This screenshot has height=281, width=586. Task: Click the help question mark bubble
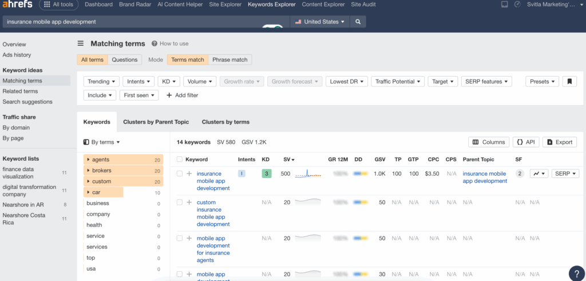pos(576,273)
